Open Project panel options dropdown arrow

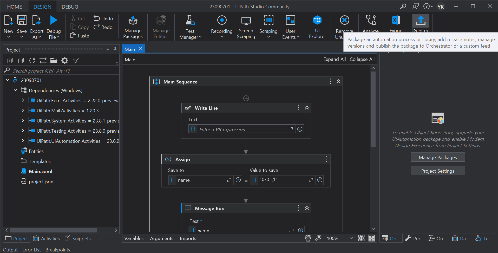pos(108,49)
